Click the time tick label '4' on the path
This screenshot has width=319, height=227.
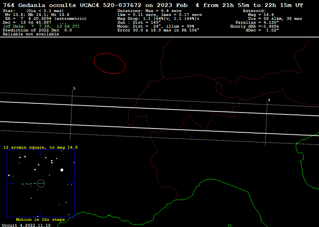click(269, 100)
